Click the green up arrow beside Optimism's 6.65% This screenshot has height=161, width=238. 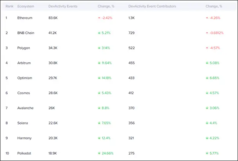tap(207, 78)
